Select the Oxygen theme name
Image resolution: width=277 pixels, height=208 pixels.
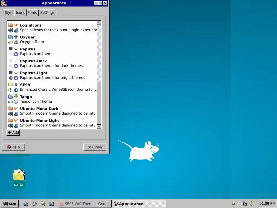click(28, 37)
